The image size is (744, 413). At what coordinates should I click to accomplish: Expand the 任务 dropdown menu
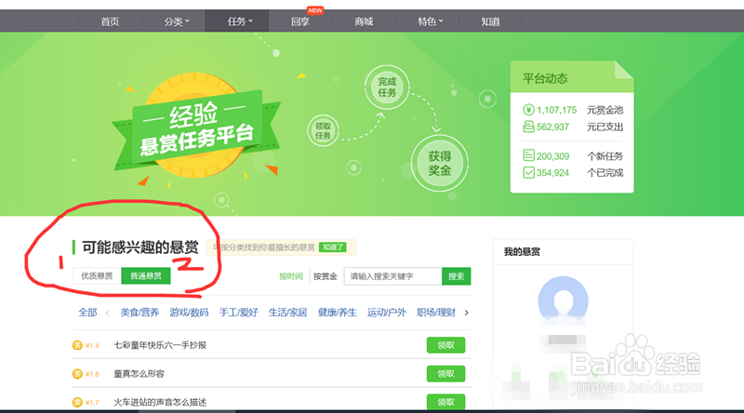click(240, 21)
